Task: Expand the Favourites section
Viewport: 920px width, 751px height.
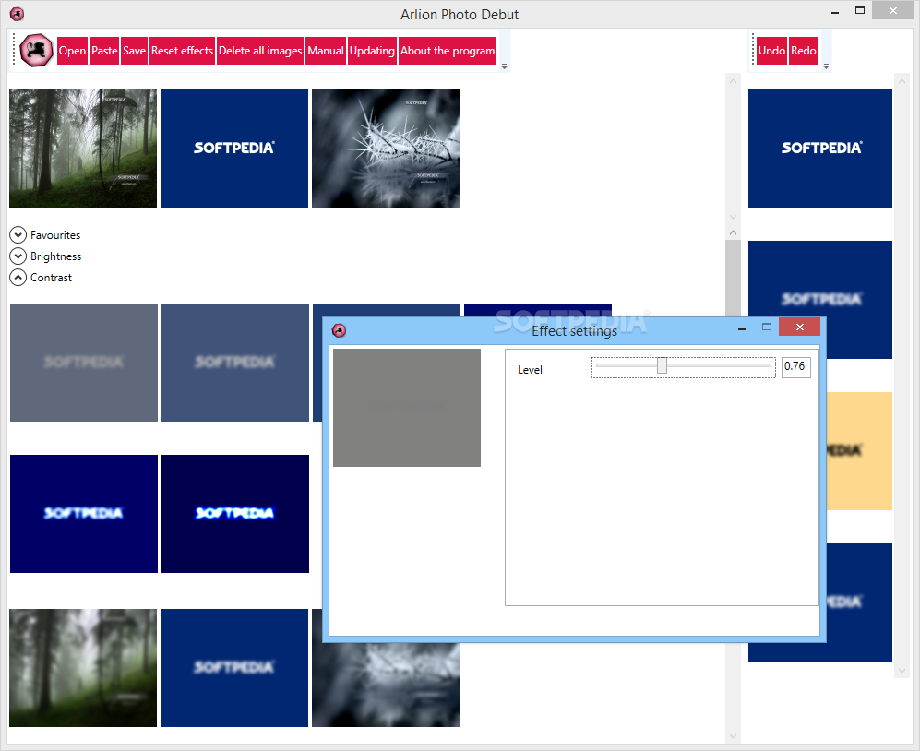Action: pyautogui.click(x=18, y=234)
